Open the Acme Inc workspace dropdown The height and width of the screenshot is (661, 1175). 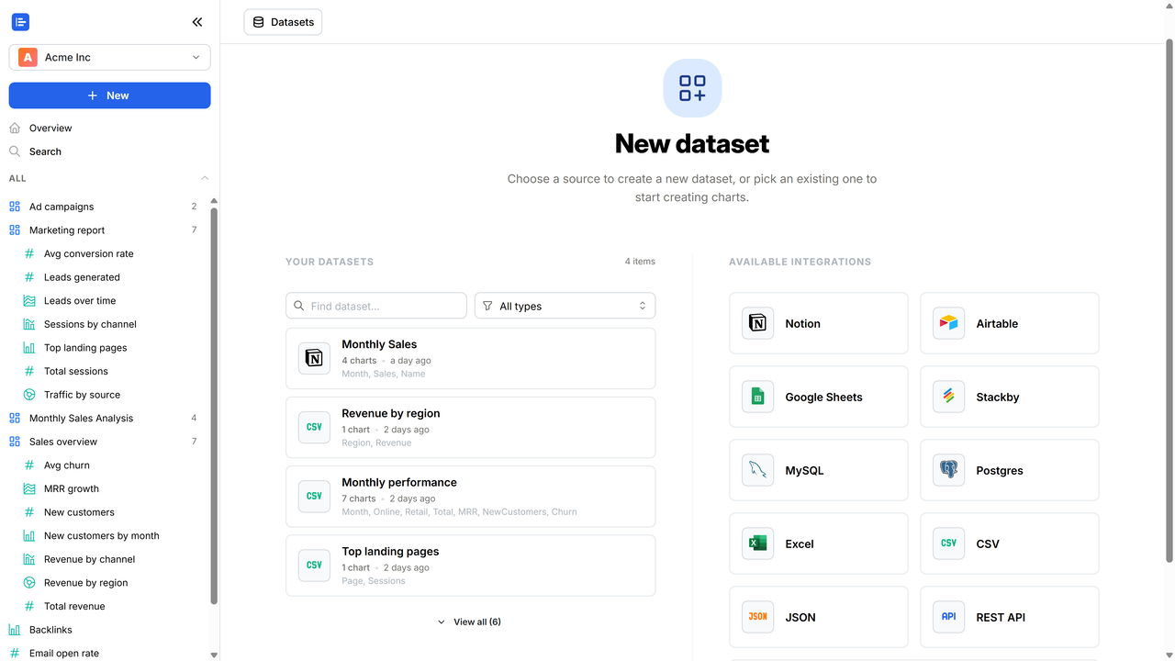(109, 57)
